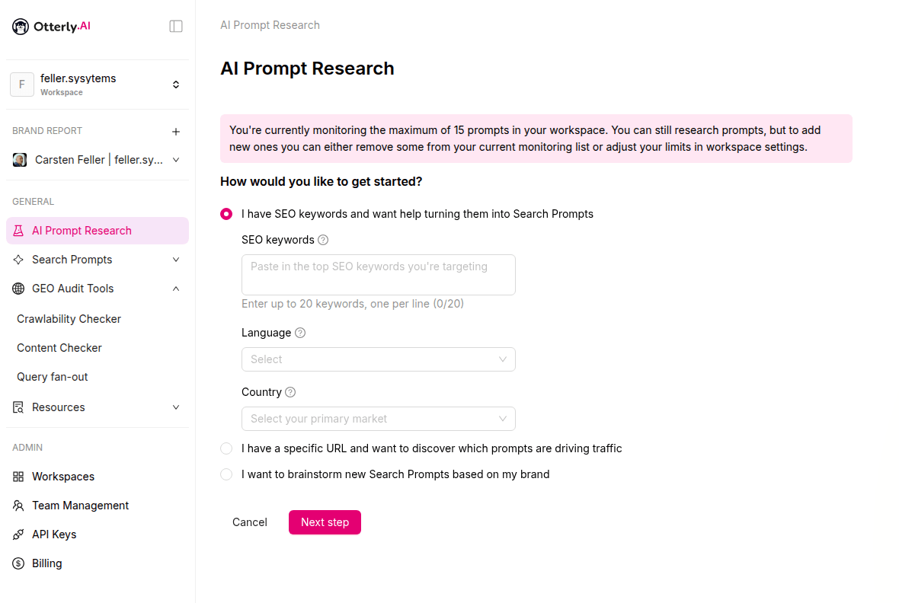Viewport: 899px width, 603px height.
Task: Open API Keys via the plug icon
Action: tap(18, 534)
